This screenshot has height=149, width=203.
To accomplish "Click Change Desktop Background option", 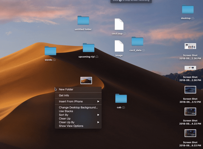I will [78, 107].
